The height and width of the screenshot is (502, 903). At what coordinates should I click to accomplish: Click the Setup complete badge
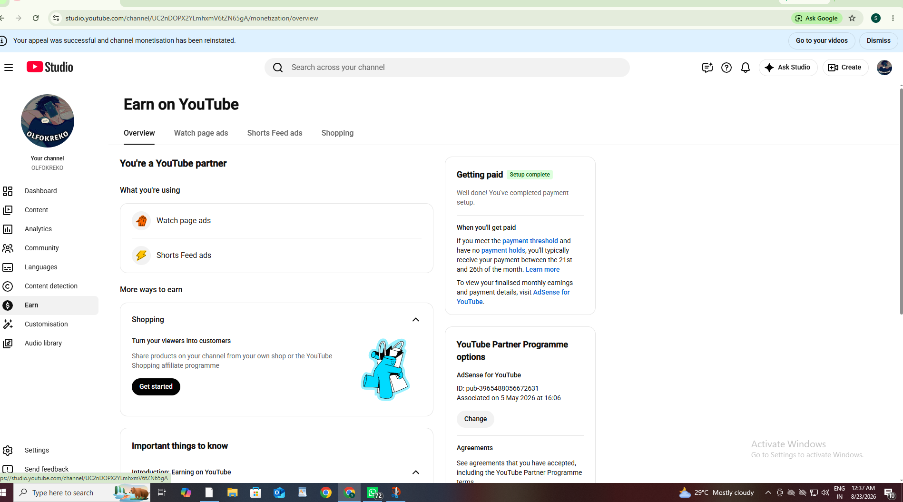pos(530,175)
